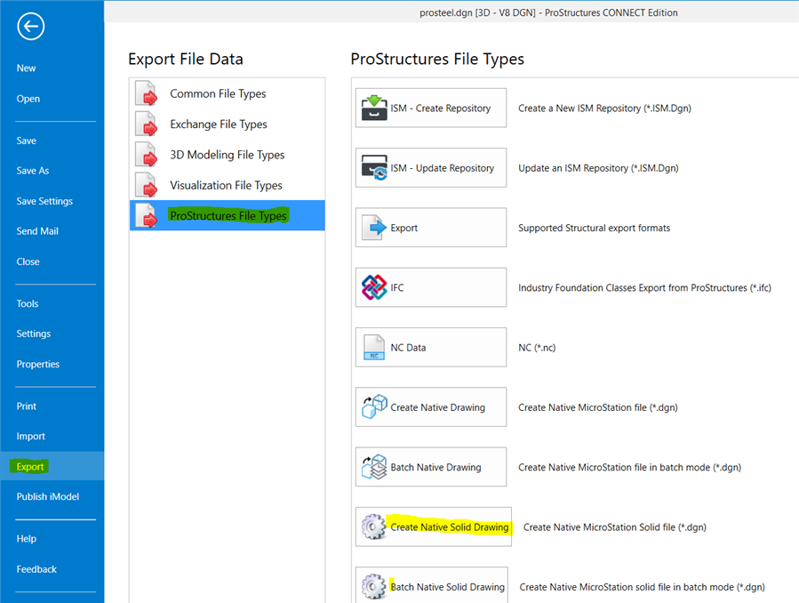Click the Create Native Solid Drawing gear icon
Image resolution: width=799 pixels, height=603 pixels.
tap(374, 527)
